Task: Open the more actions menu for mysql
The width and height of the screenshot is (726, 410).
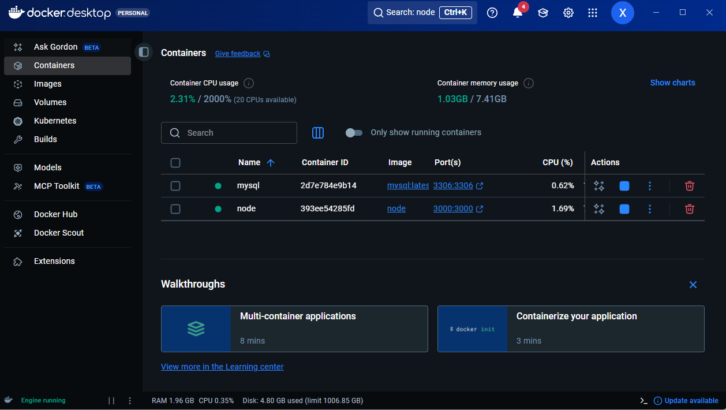Action: [x=650, y=186]
